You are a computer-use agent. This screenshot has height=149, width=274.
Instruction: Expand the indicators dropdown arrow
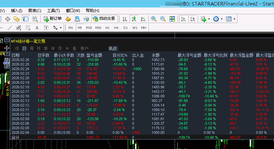(x=209, y=19)
